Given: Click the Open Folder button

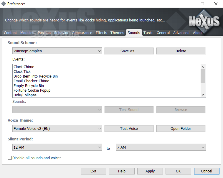Looking at the screenshot, I should click(x=181, y=128).
